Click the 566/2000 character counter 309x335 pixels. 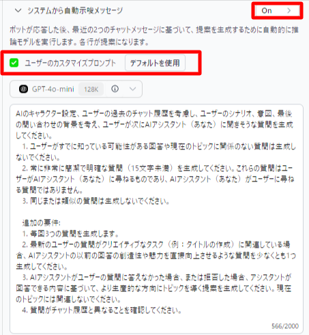tap(285, 326)
